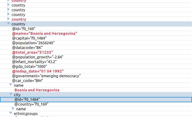Viewport: 192px width, 117px height.
Task: Select the @indep_date="01 04 1992" attribute
Action: 38,71
